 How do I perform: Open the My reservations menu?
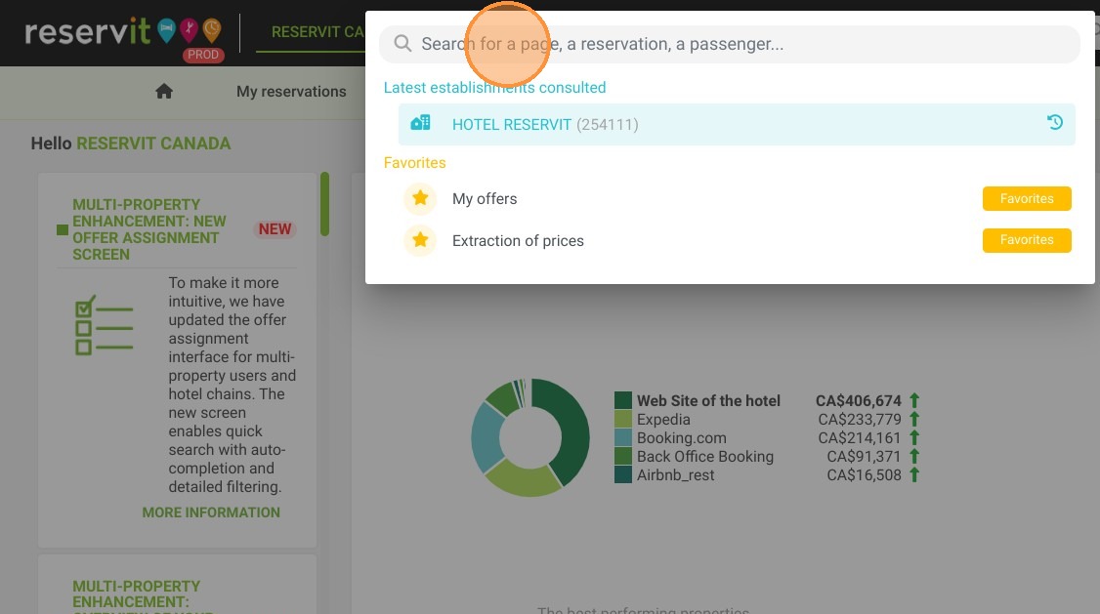tap(291, 91)
